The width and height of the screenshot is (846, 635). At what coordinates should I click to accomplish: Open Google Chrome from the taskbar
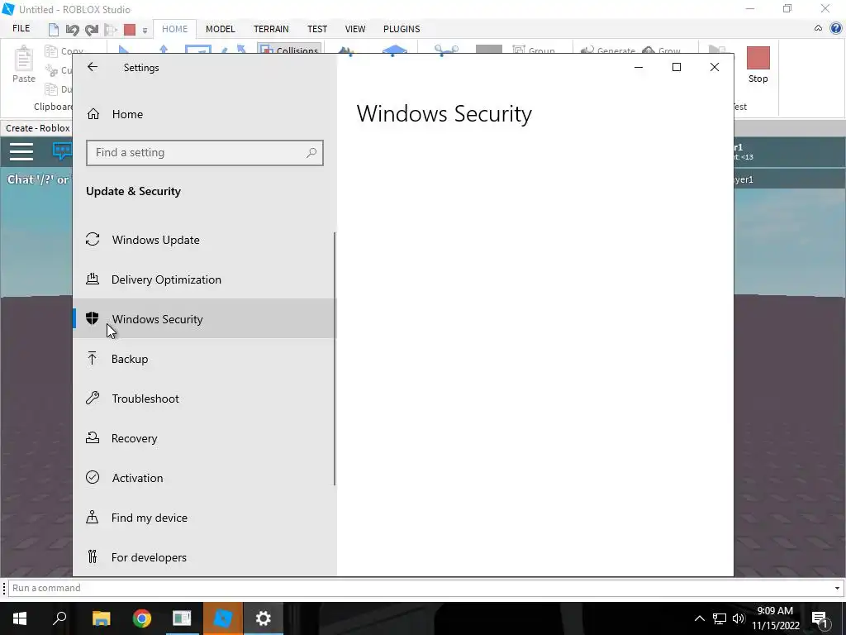[x=142, y=618]
